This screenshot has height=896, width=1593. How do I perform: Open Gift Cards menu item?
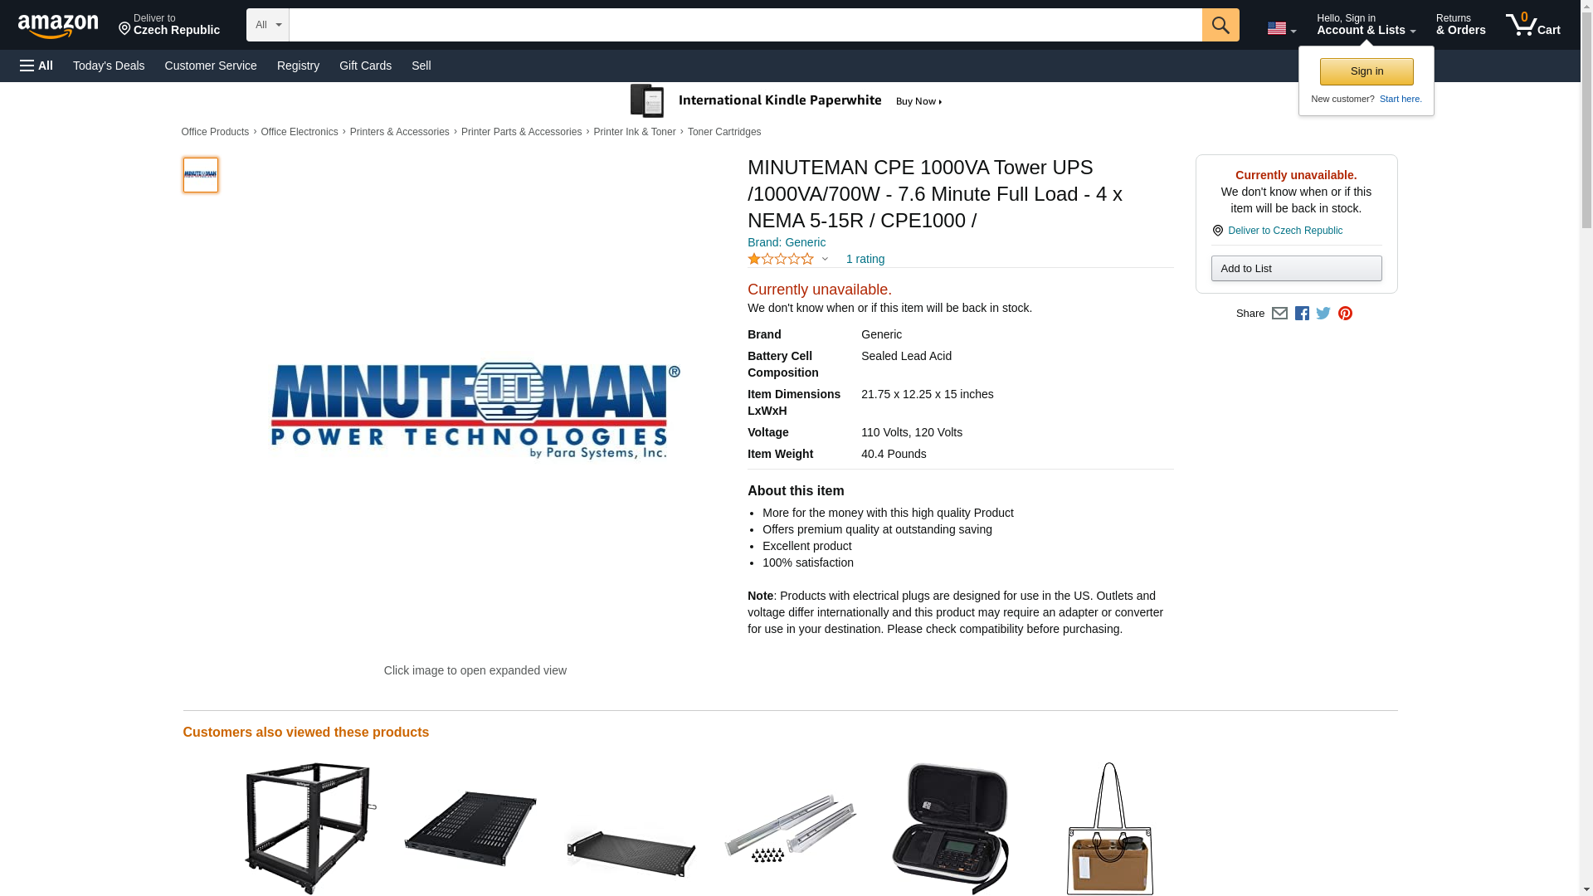pos(365,66)
